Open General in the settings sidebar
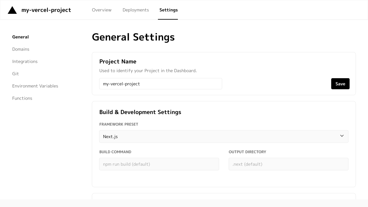Image resolution: width=368 pixels, height=207 pixels. click(x=21, y=37)
